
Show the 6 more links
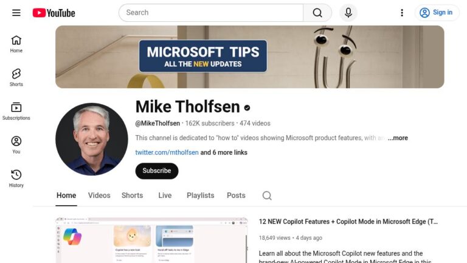[224, 152]
